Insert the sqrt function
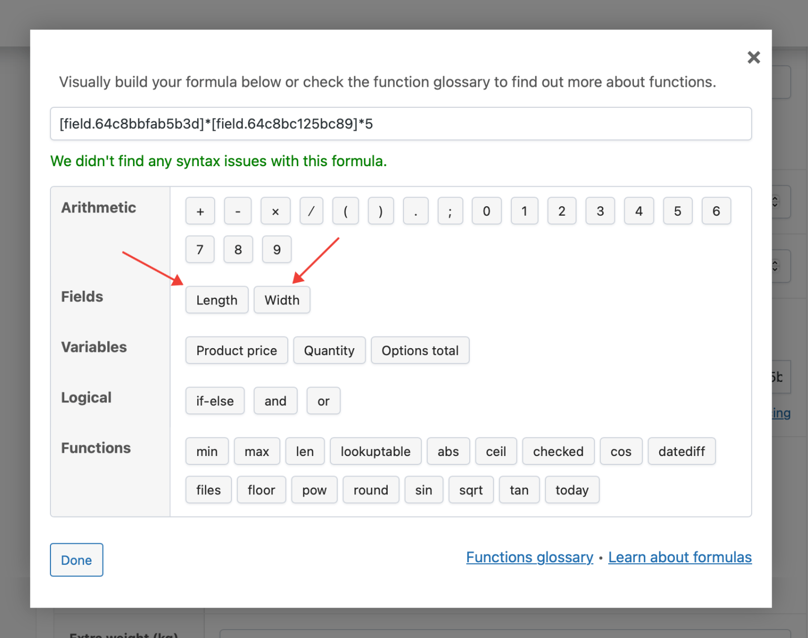Image resolution: width=808 pixels, height=638 pixels. (x=471, y=490)
